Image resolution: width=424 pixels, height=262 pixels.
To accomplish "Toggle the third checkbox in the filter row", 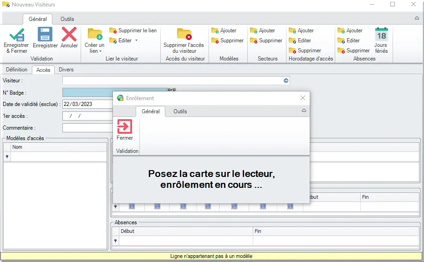I will 184,207.
